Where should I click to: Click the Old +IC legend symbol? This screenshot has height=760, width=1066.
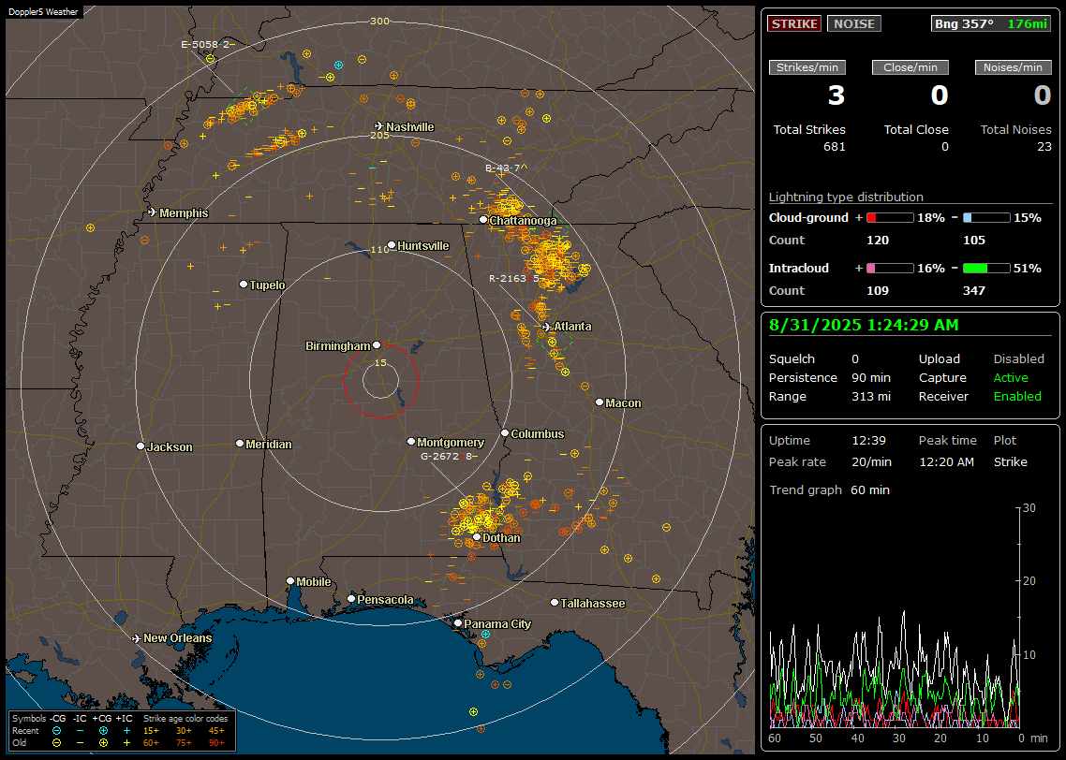click(x=126, y=743)
